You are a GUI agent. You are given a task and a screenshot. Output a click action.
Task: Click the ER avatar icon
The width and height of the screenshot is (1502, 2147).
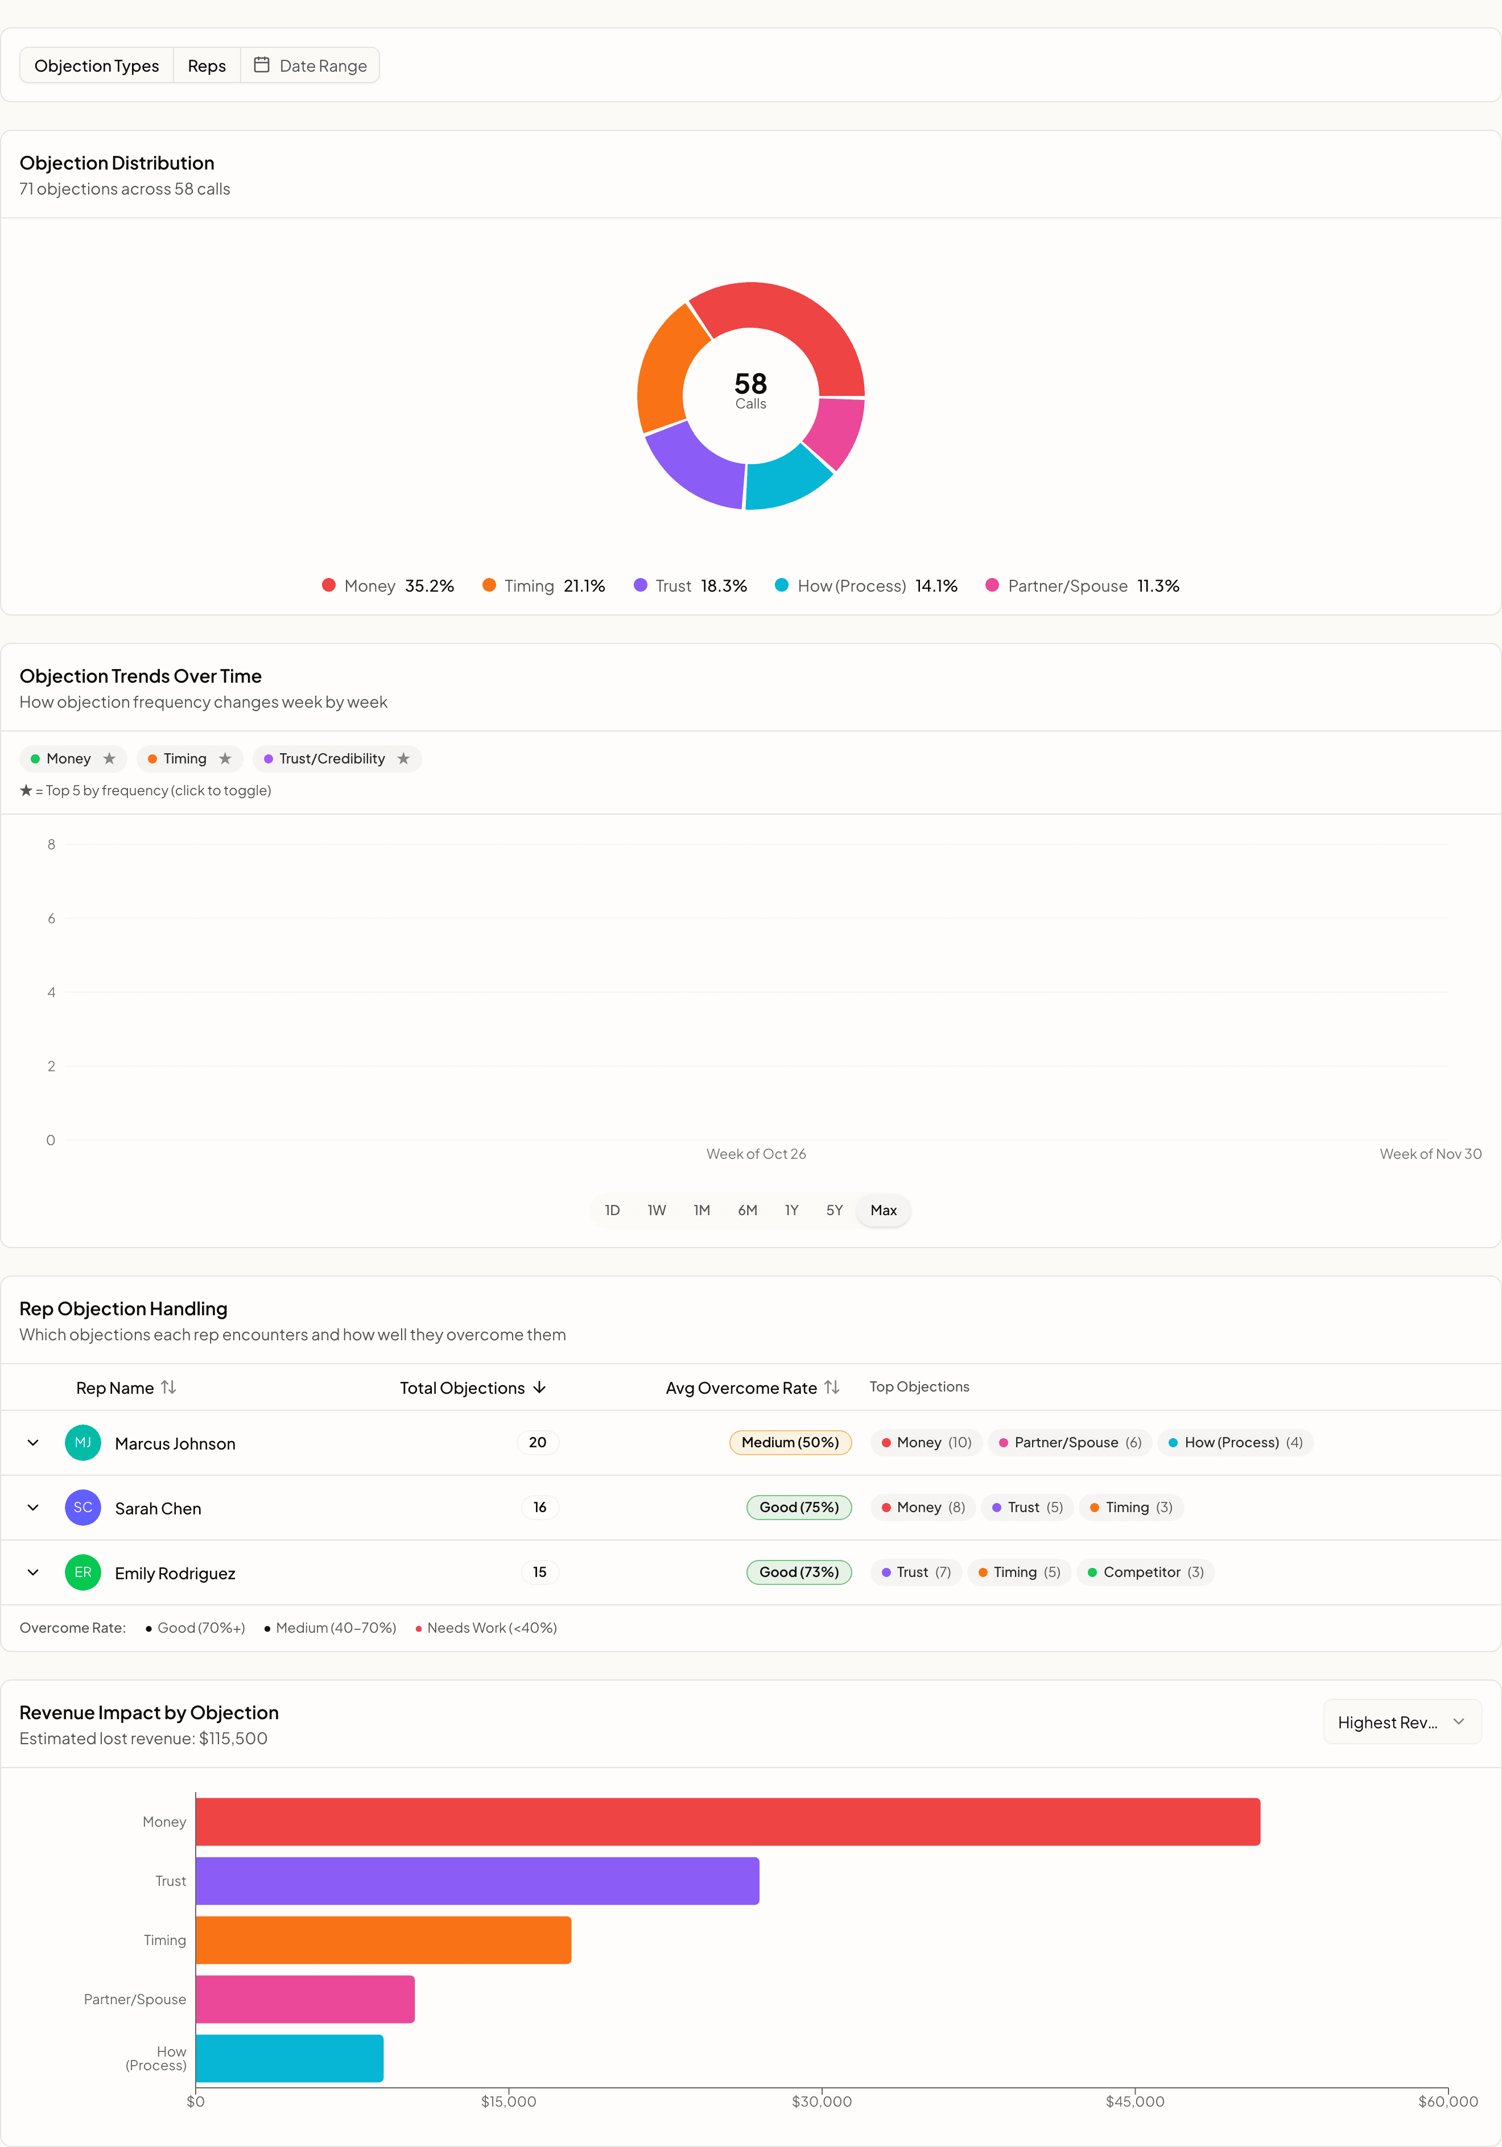click(x=82, y=1572)
